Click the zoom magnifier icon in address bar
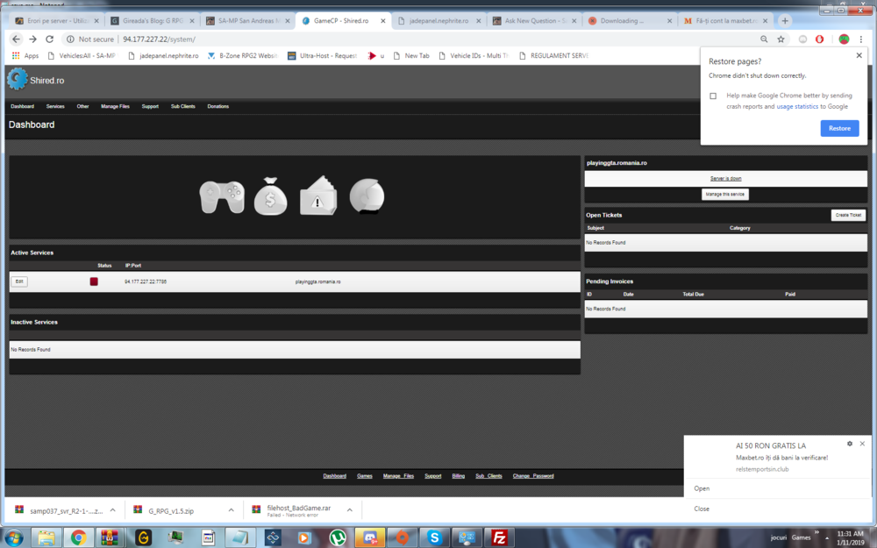 [x=764, y=39]
